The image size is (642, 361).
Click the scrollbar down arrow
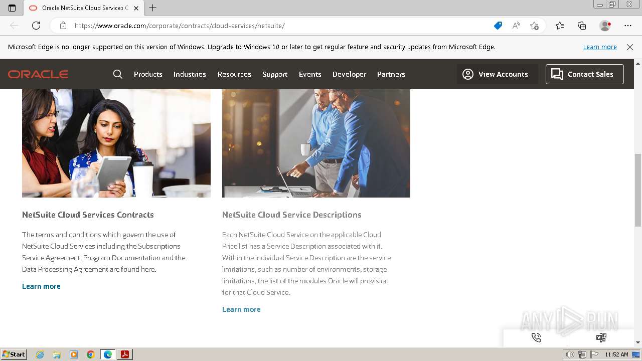tap(638, 342)
